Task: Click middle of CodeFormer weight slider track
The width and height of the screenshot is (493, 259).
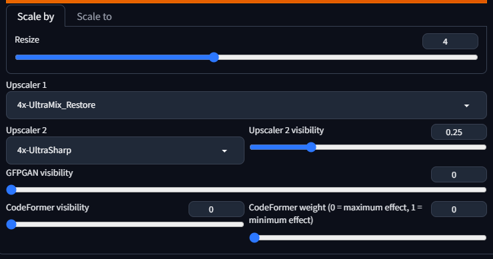Action: tap(368, 238)
